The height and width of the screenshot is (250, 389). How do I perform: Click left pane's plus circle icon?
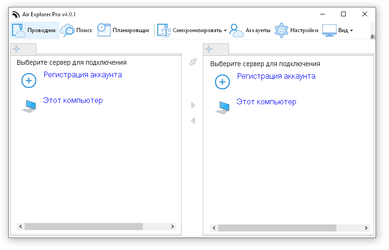point(29,81)
